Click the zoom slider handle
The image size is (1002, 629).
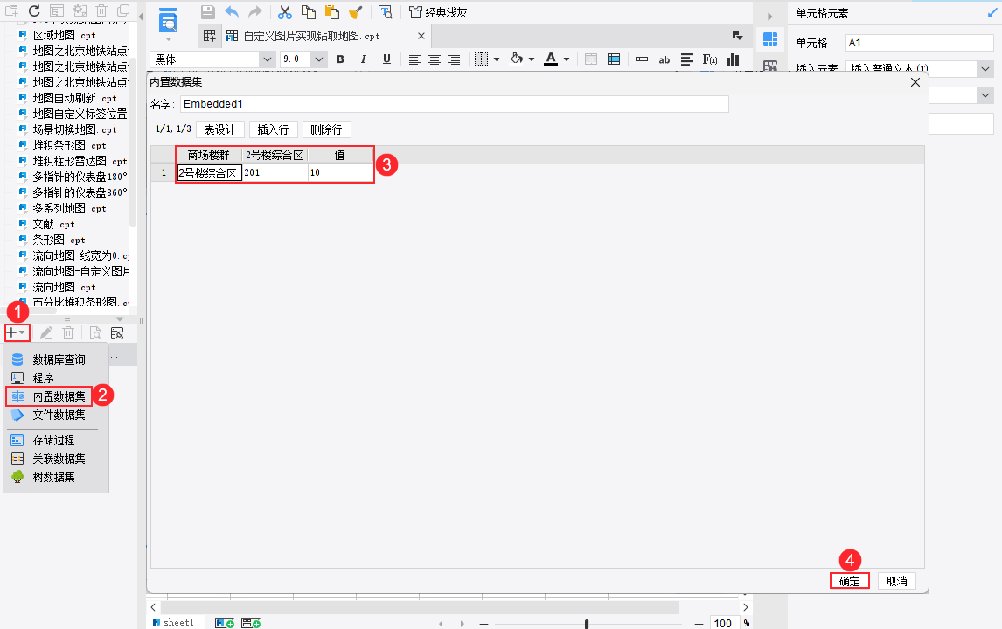[x=587, y=623]
